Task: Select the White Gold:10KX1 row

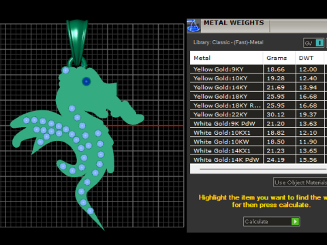Action: coord(258,133)
